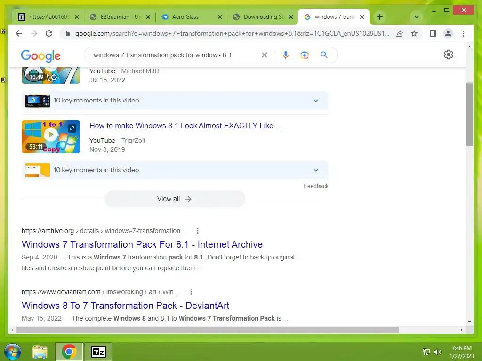
Task: Click the horizontal scrollbar thumb
Action: (x=208, y=330)
